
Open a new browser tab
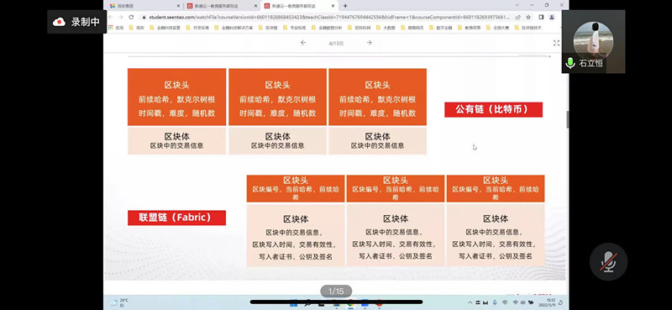tap(345, 6)
